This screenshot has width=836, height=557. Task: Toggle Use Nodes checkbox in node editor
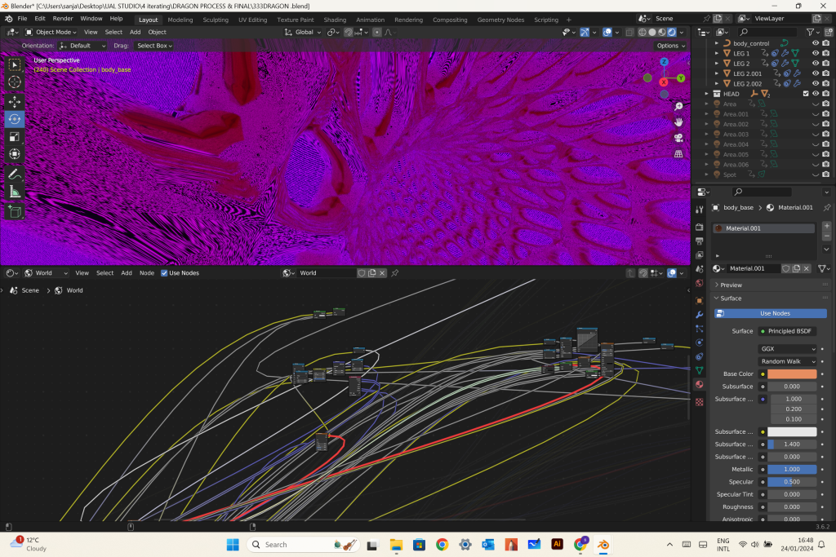click(x=164, y=273)
